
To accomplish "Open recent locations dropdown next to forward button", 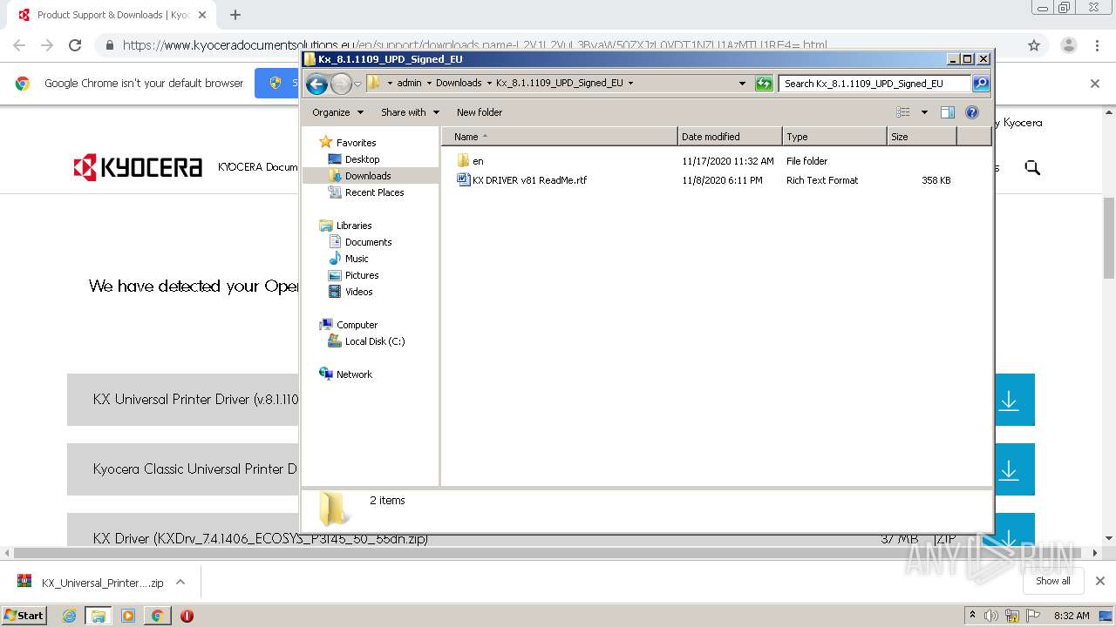I will coord(357,84).
